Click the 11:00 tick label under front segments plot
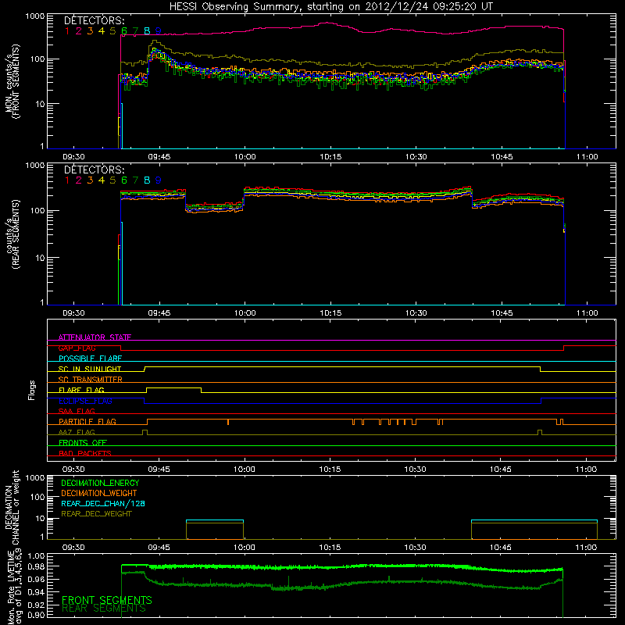 tap(587, 157)
